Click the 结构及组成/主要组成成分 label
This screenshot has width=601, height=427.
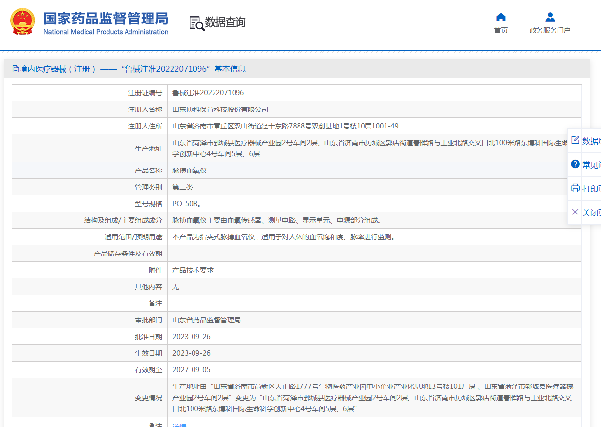pyautogui.click(x=123, y=220)
